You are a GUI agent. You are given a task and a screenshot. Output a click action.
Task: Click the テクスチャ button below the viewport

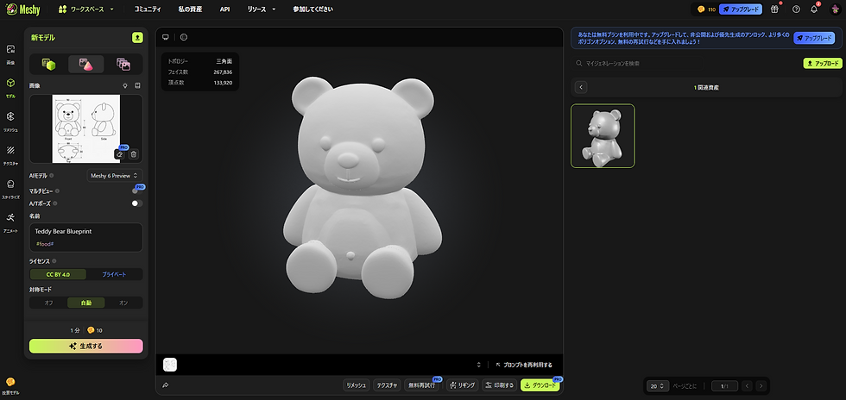coord(387,384)
